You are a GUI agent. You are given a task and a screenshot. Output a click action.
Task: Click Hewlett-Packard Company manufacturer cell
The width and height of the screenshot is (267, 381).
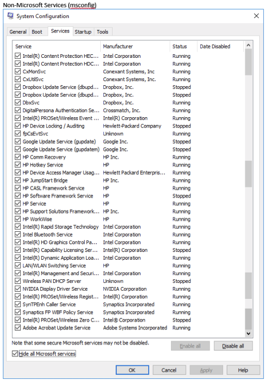coord(132,126)
